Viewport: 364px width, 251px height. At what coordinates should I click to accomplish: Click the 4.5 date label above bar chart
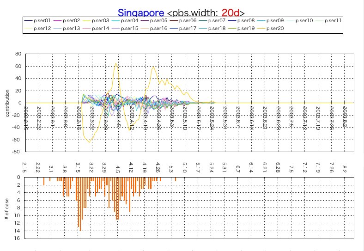[118, 169]
